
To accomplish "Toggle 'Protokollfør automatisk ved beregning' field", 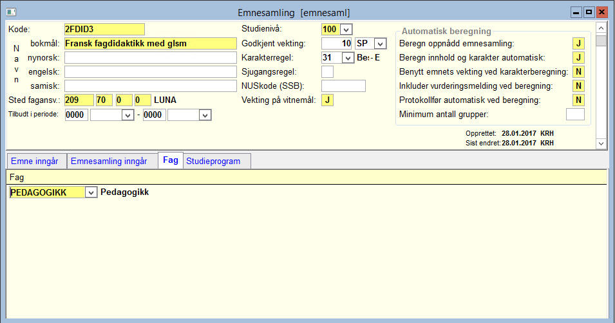I will (578, 100).
